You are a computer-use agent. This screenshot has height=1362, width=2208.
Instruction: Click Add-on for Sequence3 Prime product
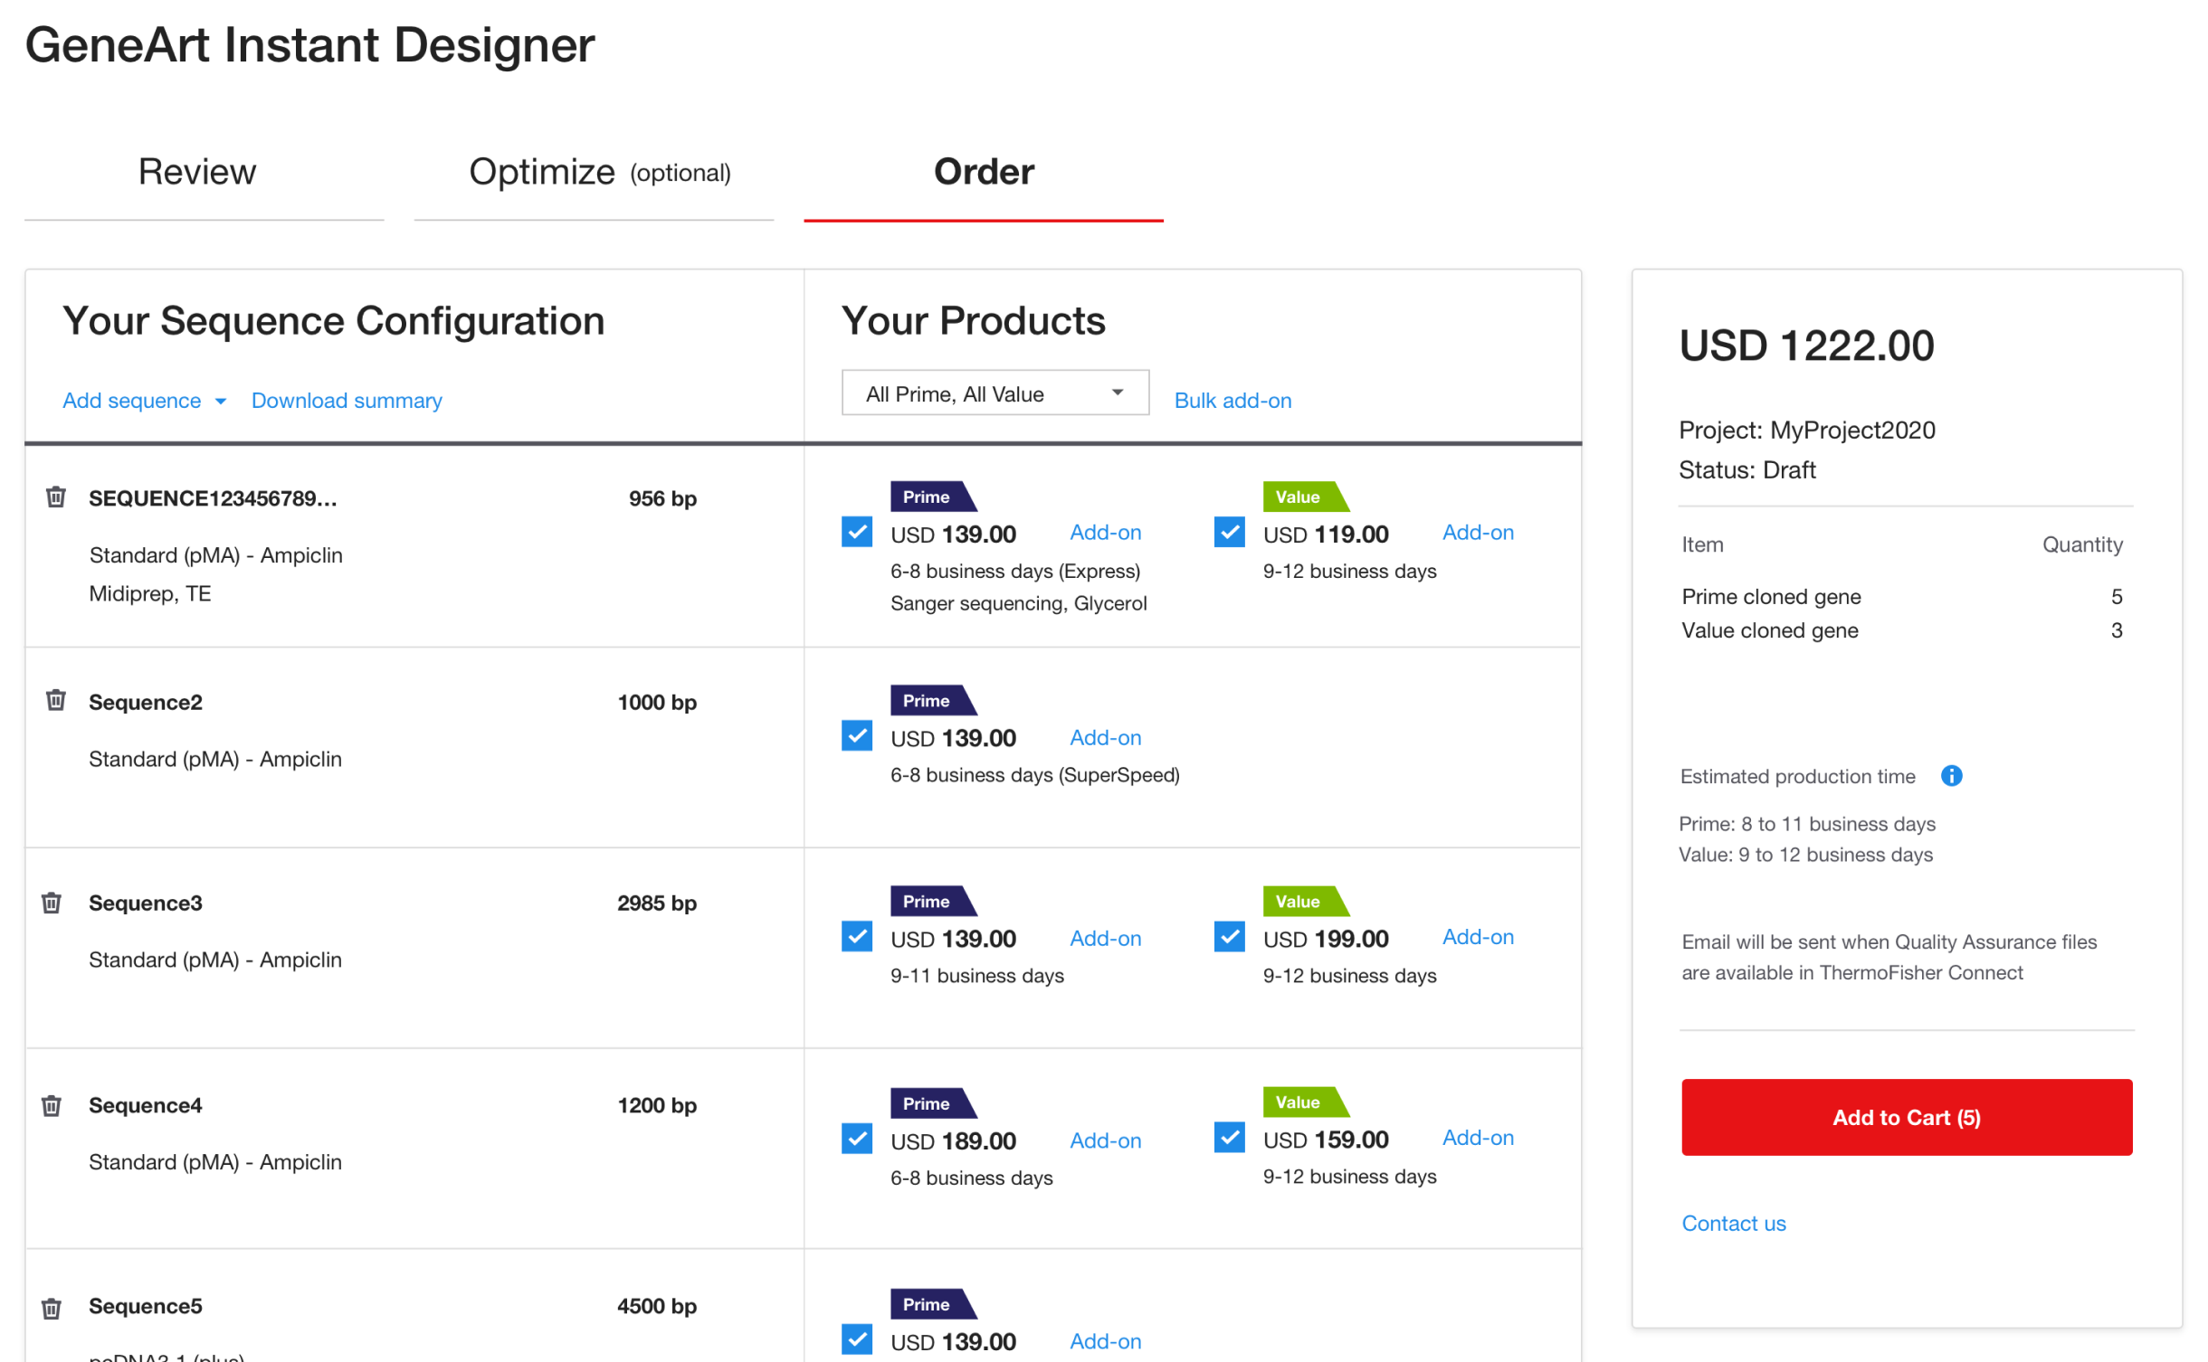pyautogui.click(x=1105, y=939)
